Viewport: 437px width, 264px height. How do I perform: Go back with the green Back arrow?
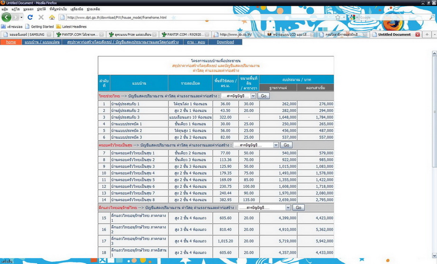tap(6, 17)
